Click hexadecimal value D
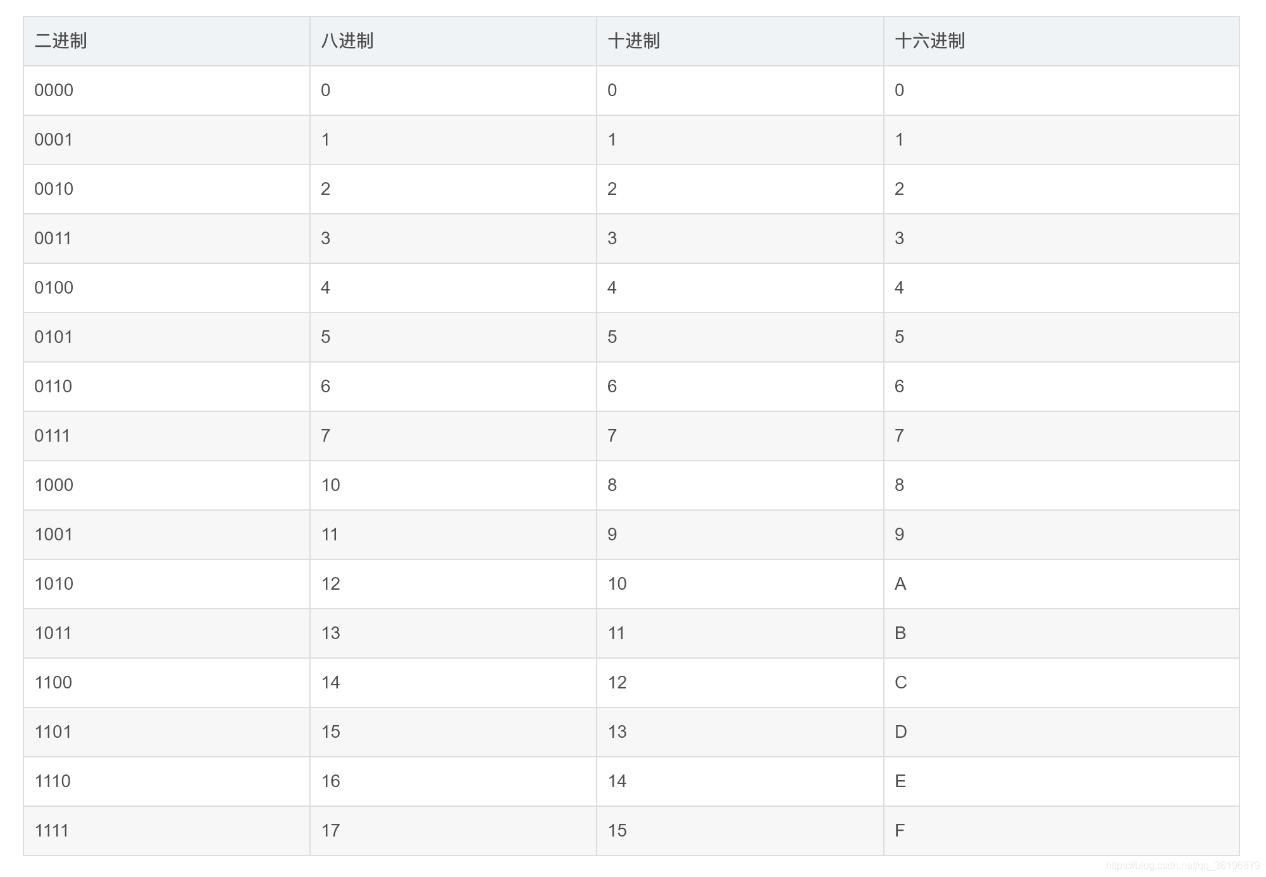Viewport: 1266px width, 877px height. click(901, 732)
